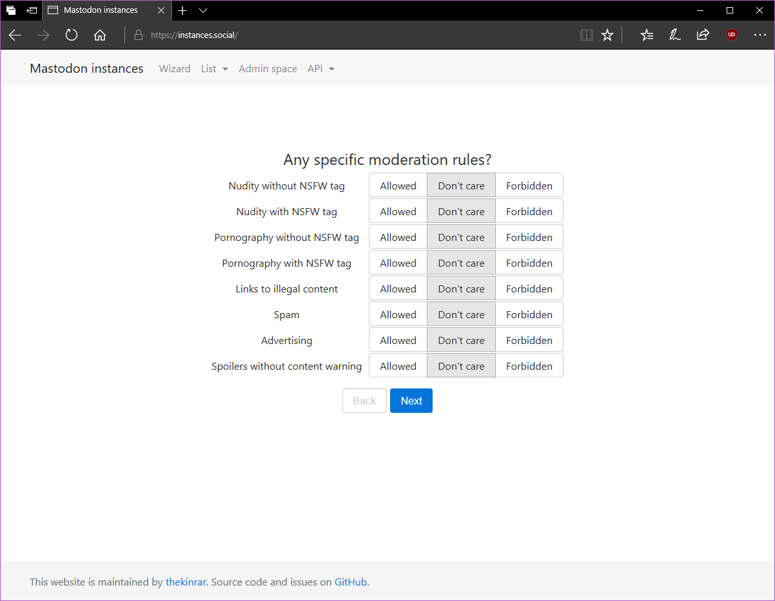Forbid Pornography without NSFW tag
The image size is (775, 601).
click(x=529, y=237)
